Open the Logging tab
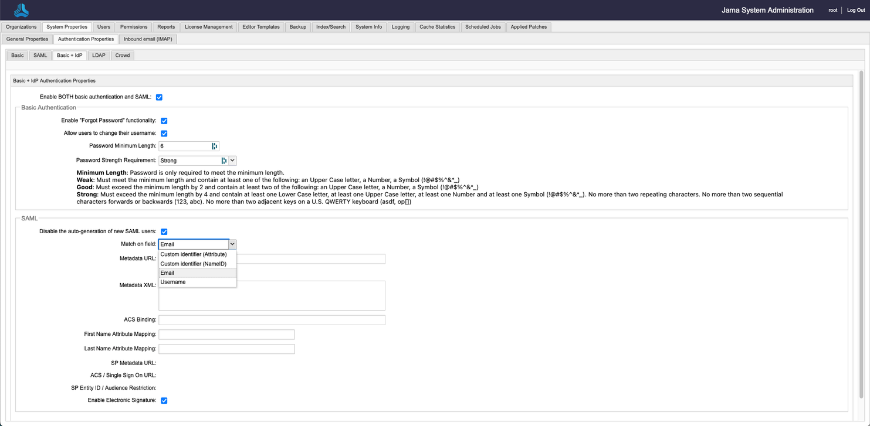 pyautogui.click(x=401, y=27)
